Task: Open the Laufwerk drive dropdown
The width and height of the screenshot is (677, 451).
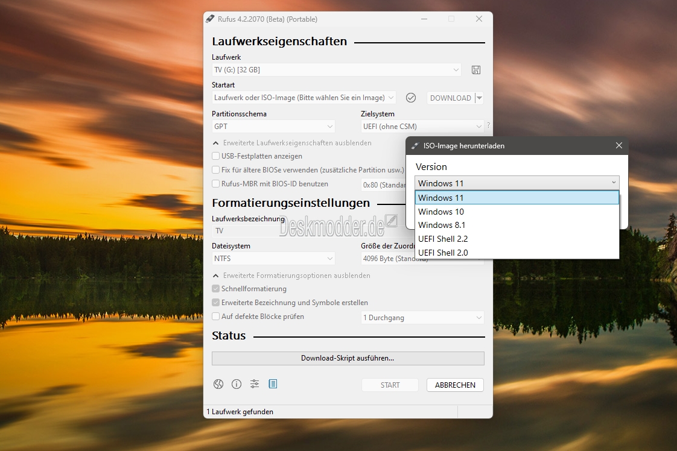Action: tap(336, 70)
